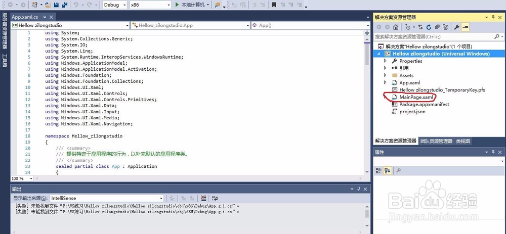Switch to the 团队资源管理器 tab

point(436,141)
